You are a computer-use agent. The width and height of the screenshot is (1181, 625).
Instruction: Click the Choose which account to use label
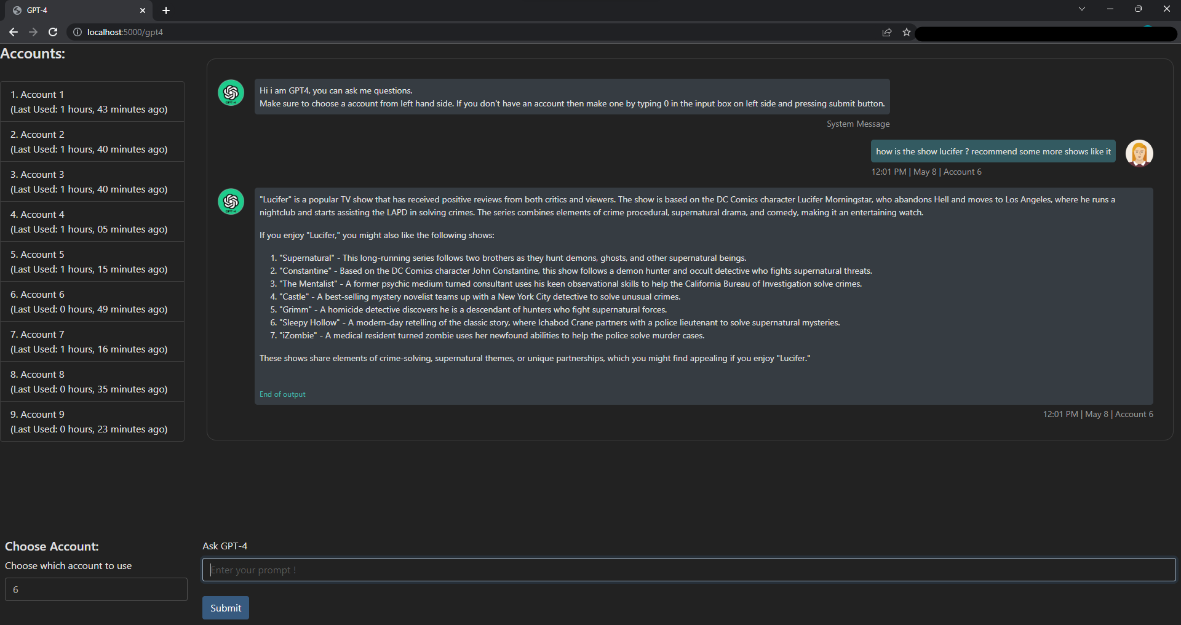pyautogui.click(x=68, y=565)
